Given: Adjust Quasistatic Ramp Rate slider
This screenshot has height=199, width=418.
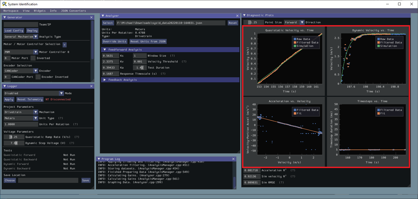Looking at the screenshot, I should tap(14, 137).
